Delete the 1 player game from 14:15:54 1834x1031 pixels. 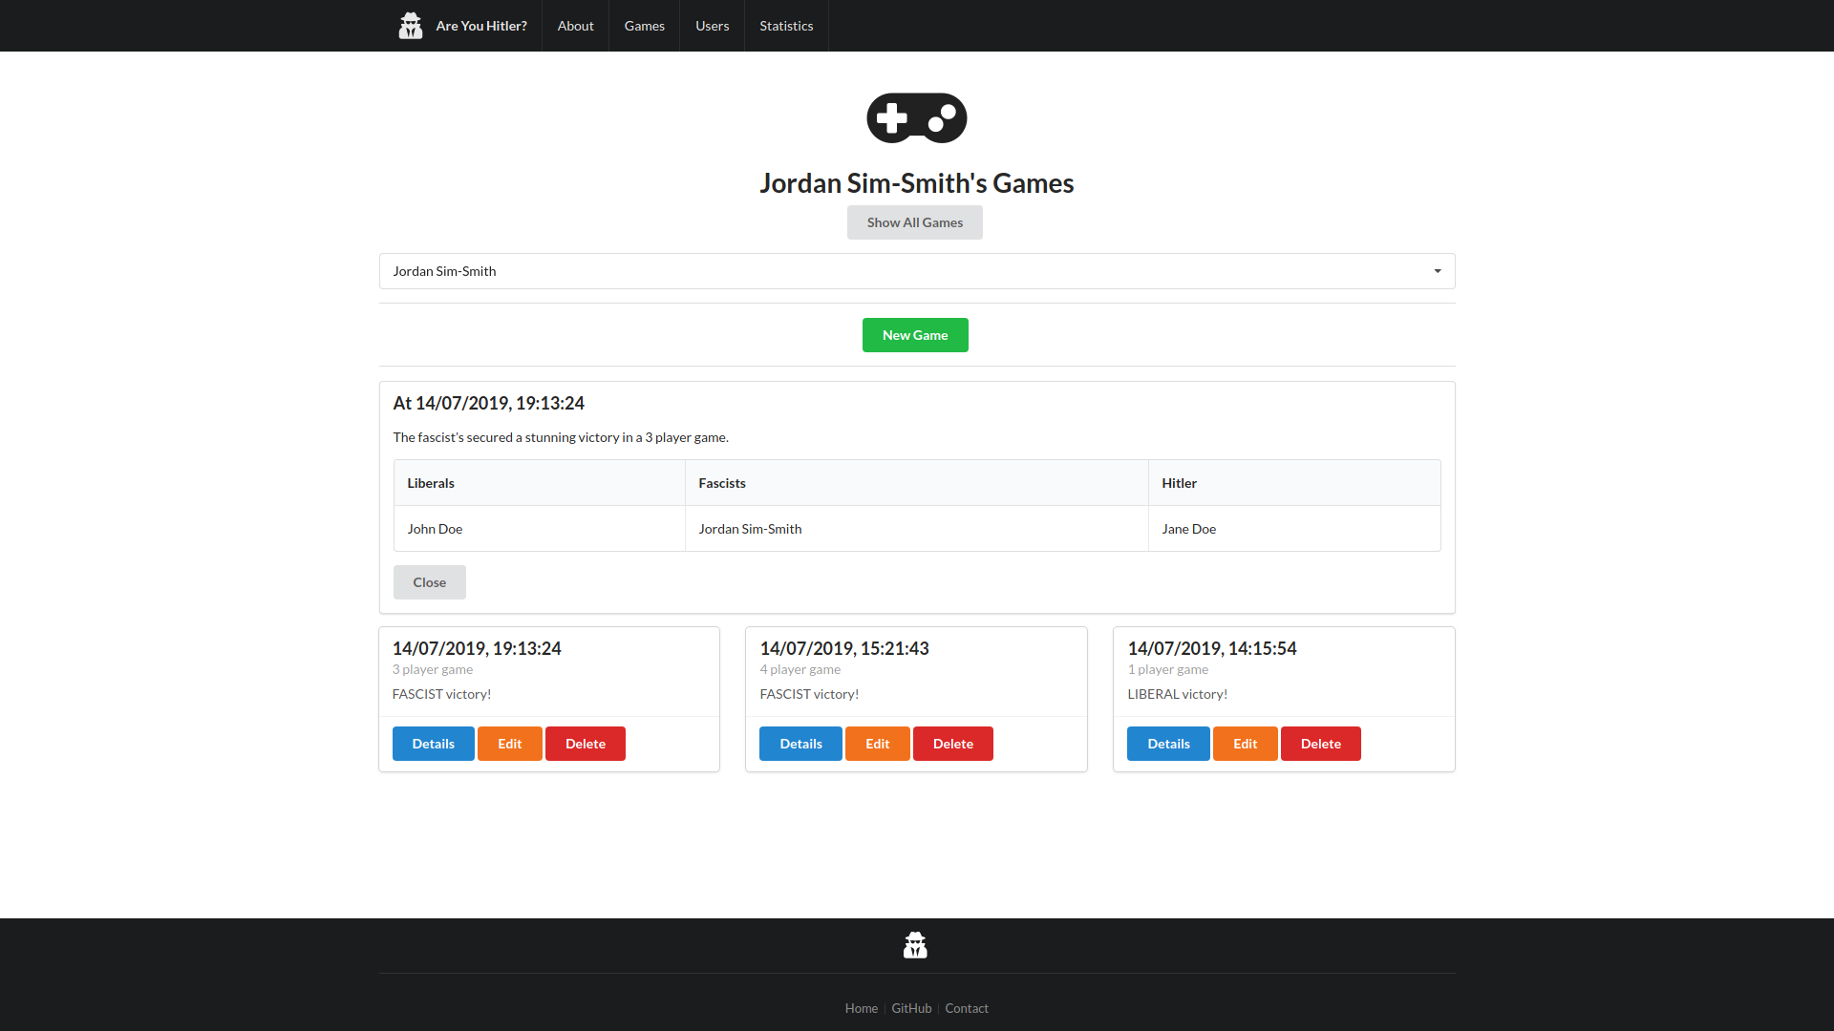[x=1320, y=744]
